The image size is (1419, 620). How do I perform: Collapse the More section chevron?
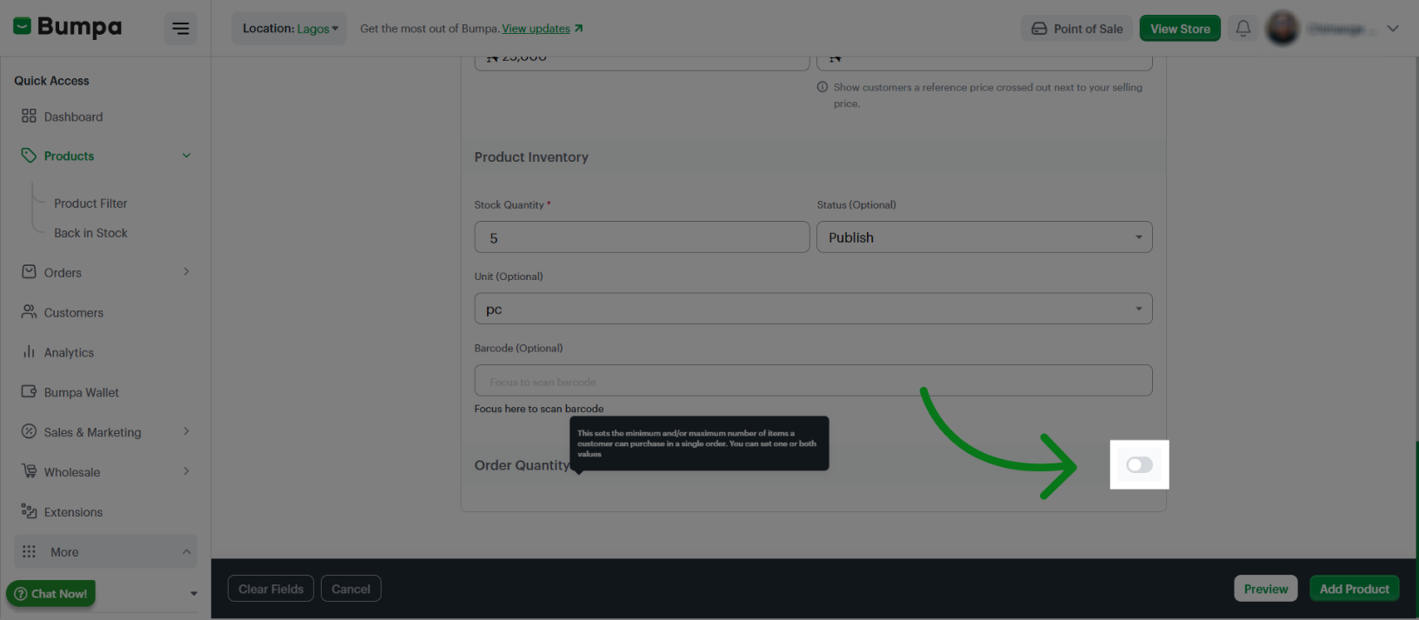click(186, 551)
